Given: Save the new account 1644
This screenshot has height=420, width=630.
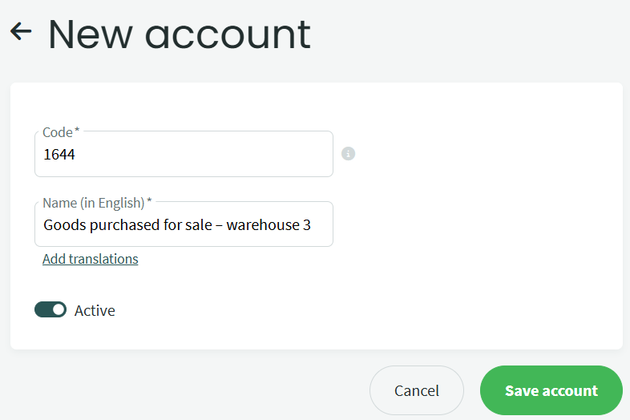Looking at the screenshot, I should [x=551, y=391].
